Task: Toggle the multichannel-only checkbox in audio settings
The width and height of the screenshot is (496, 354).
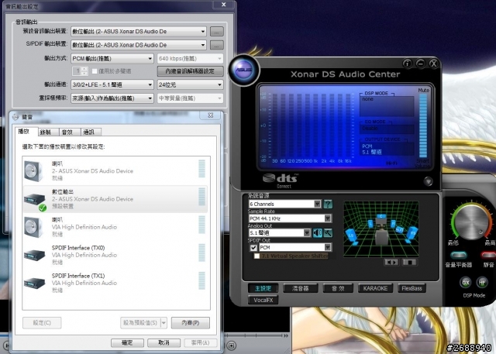Action: tap(95, 71)
